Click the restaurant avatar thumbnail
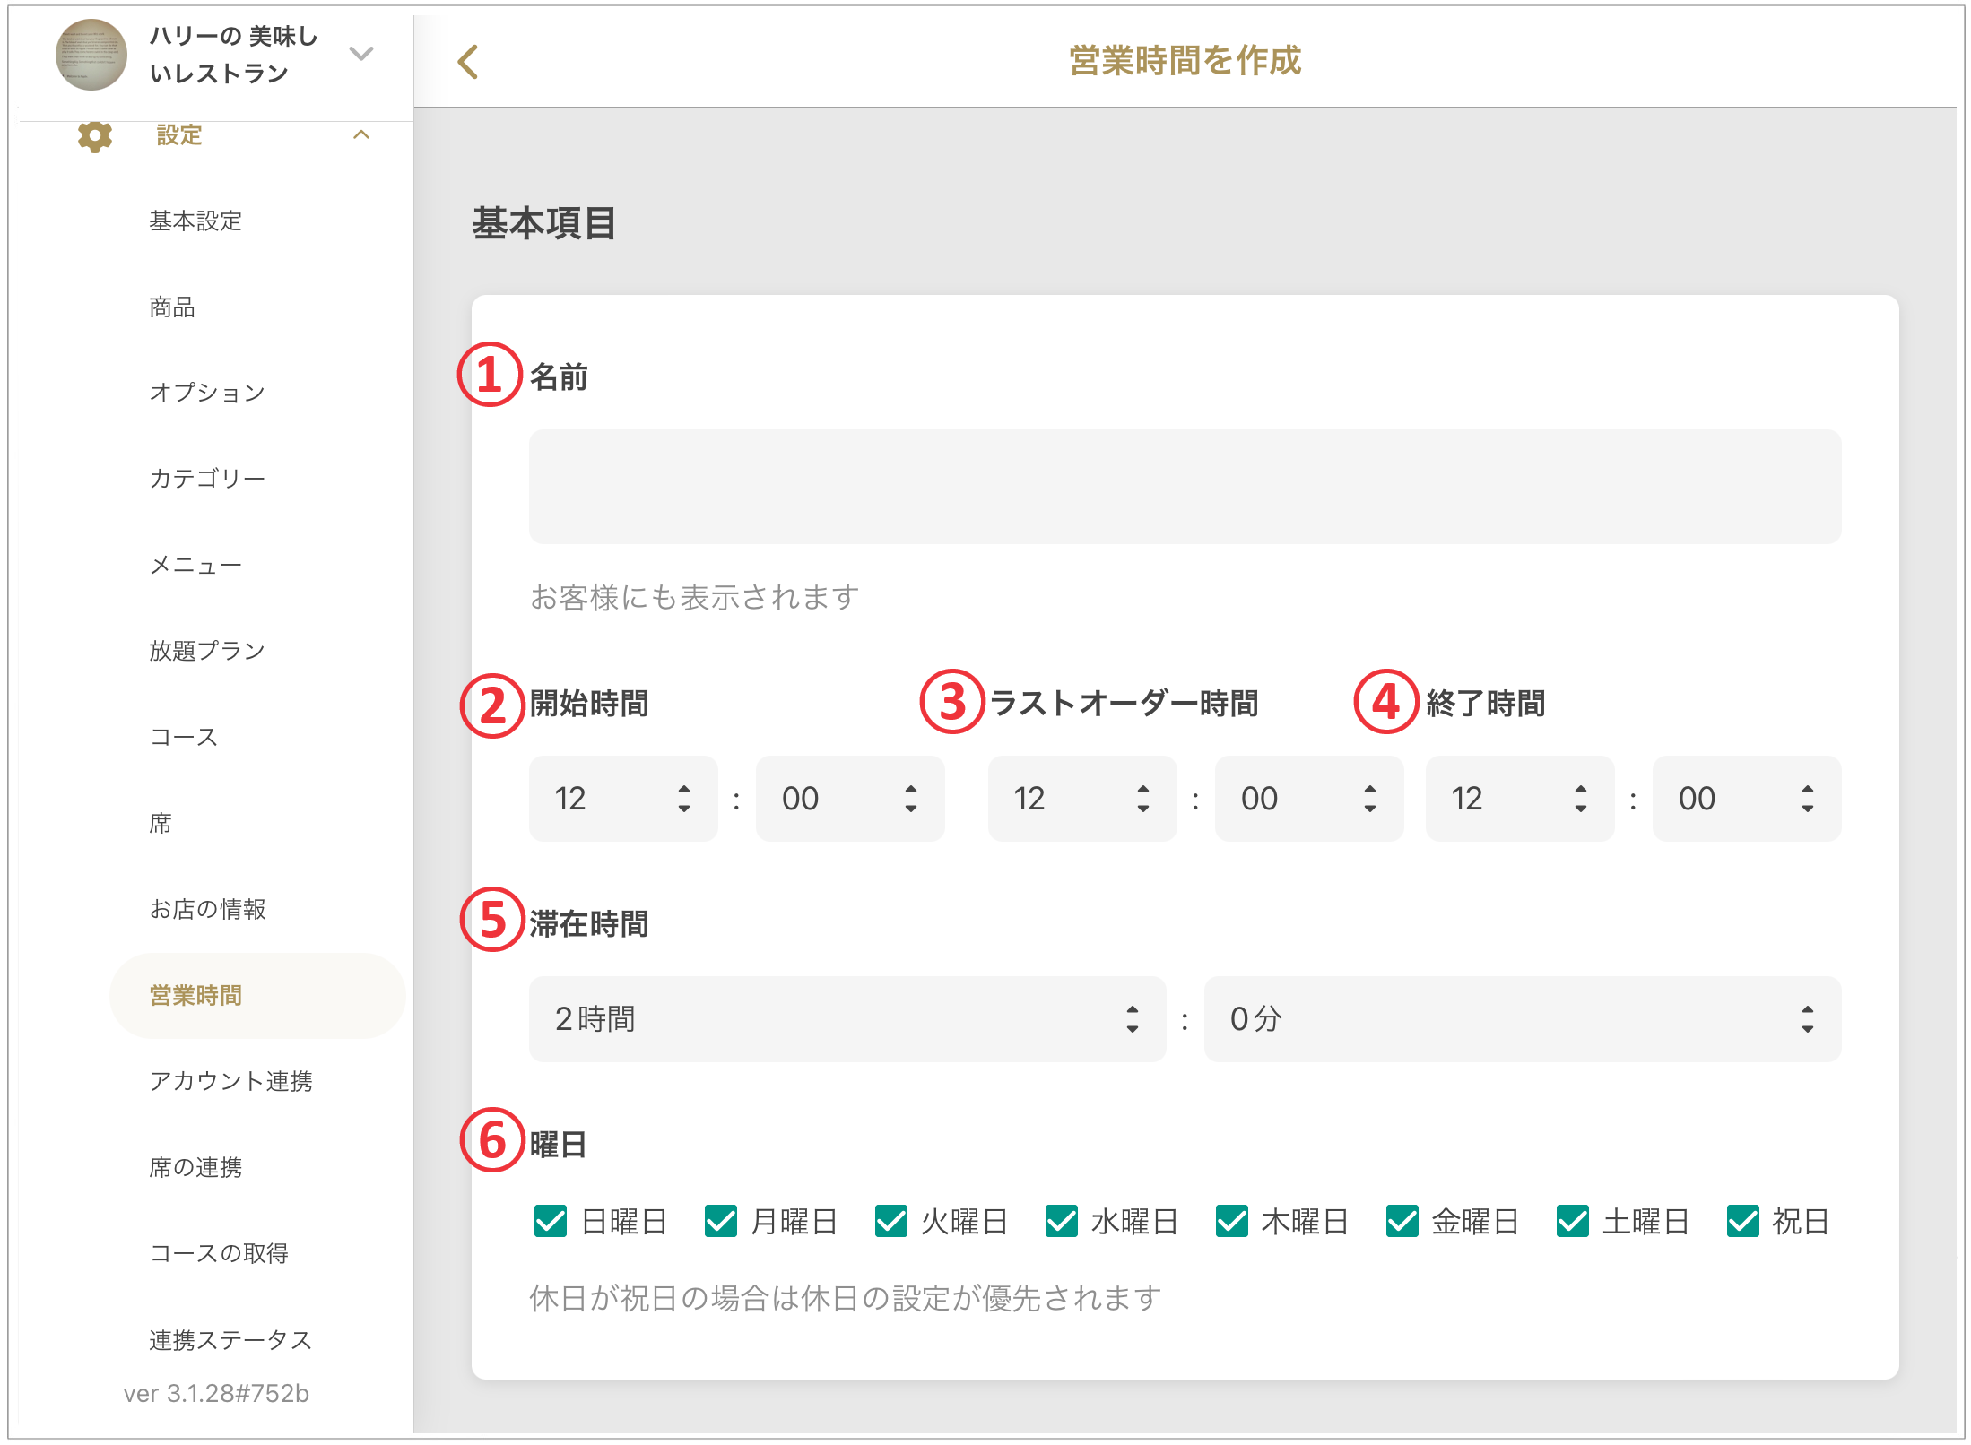Screen dimensions: 1971x1445 [x=91, y=55]
